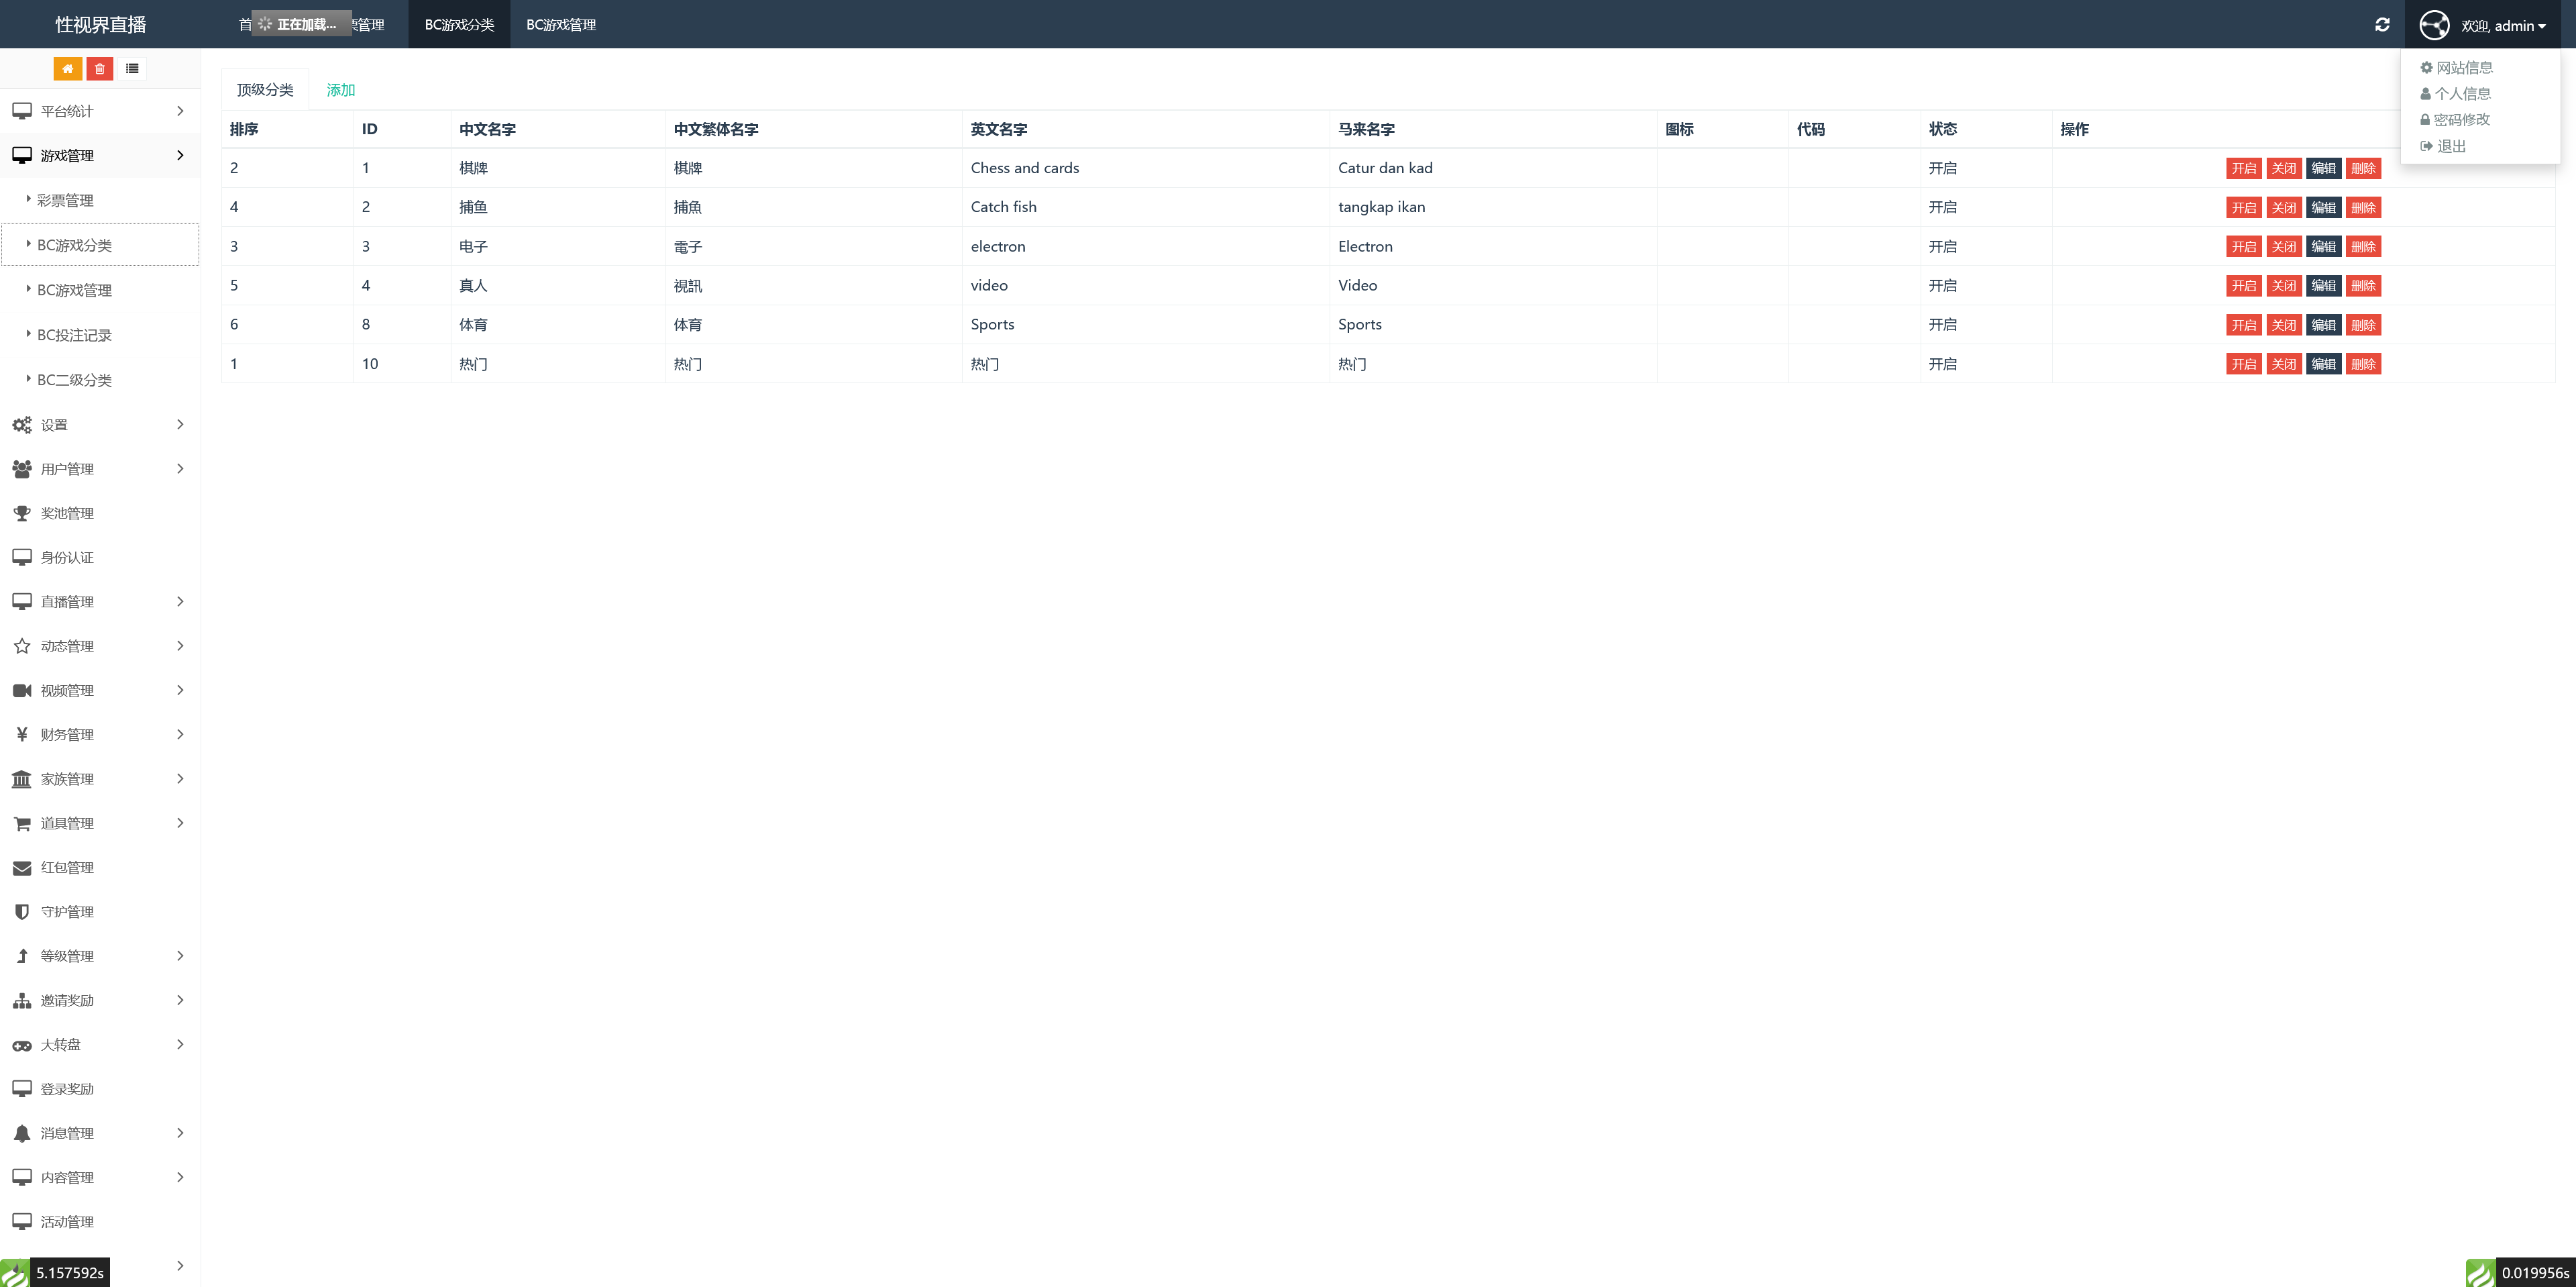Click the orange home icon button

point(67,69)
